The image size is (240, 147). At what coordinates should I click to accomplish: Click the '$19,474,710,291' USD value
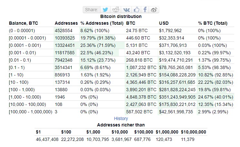(x=176, y=60)
